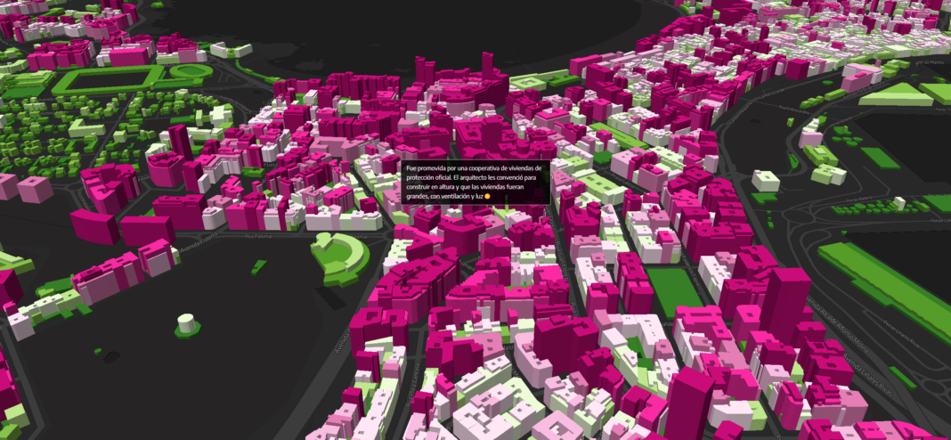
Task: Select the flat green rectangle at right
Action: tap(880, 158)
